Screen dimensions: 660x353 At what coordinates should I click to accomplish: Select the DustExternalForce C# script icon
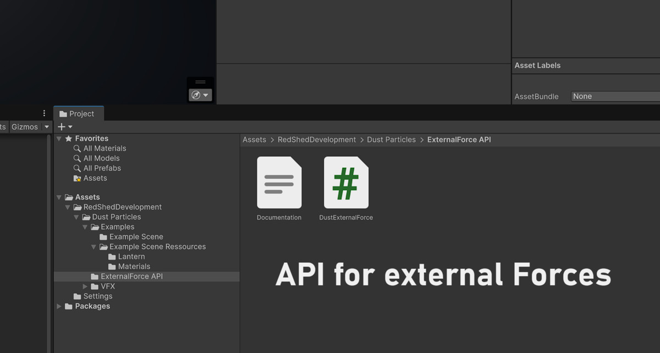(x=346, y=183)
